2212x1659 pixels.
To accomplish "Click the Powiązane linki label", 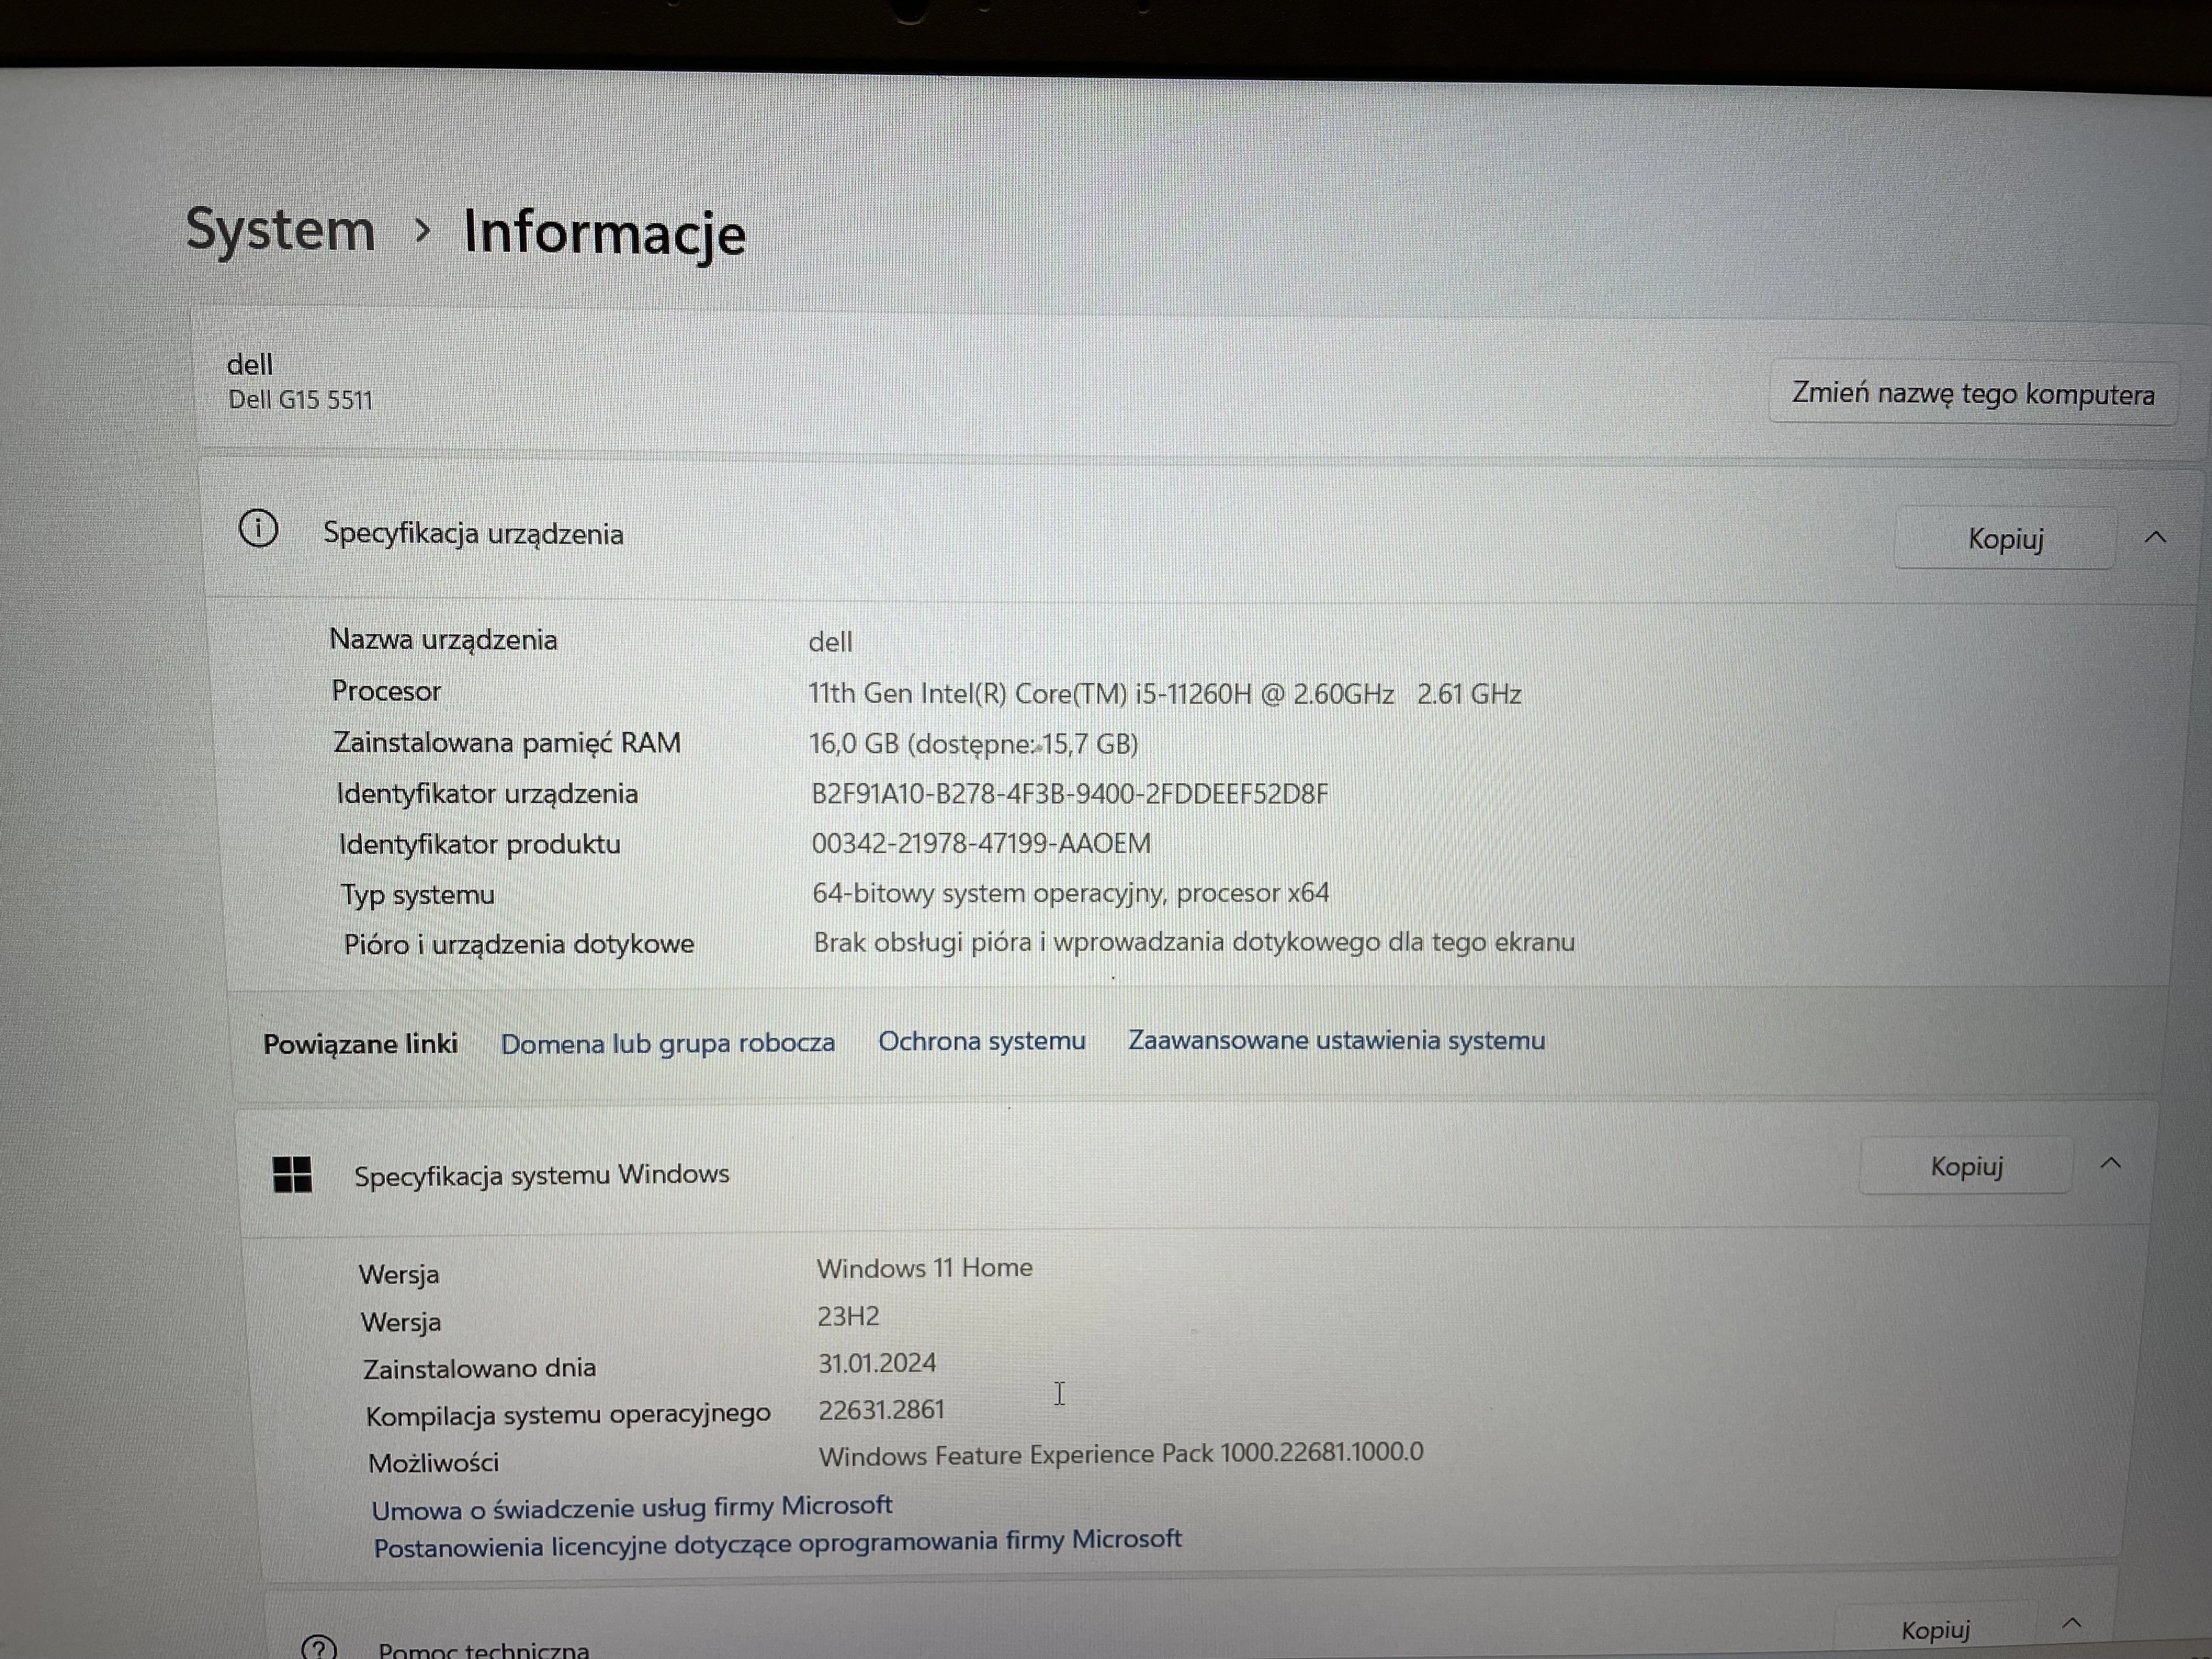I will point(360,1044).
